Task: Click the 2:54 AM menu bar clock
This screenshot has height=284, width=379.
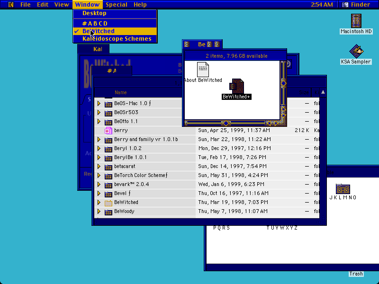Action: pyautogui.click(x=322, y=5)
